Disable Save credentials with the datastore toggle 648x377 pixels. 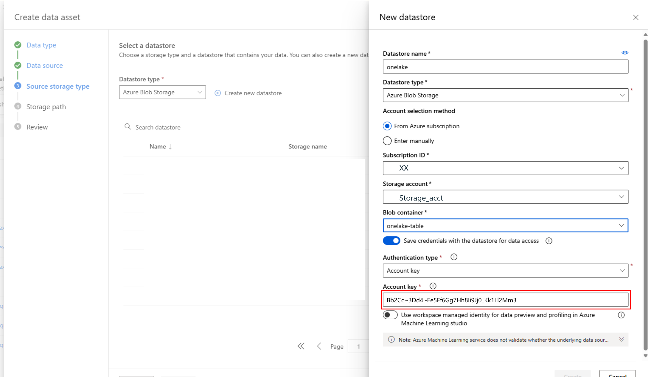click(x=391, y=241)
